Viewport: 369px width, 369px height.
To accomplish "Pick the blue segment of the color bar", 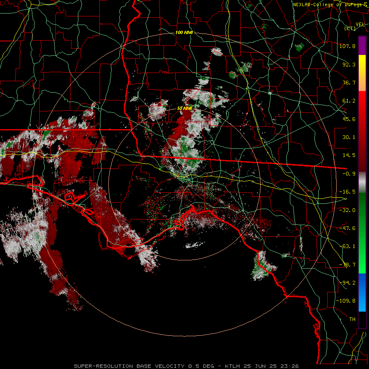I will (362, 292).
